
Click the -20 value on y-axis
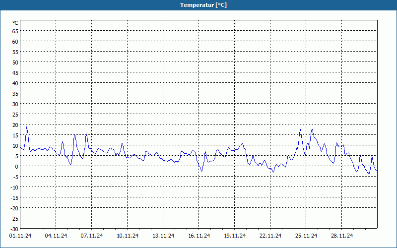(14, 208)
